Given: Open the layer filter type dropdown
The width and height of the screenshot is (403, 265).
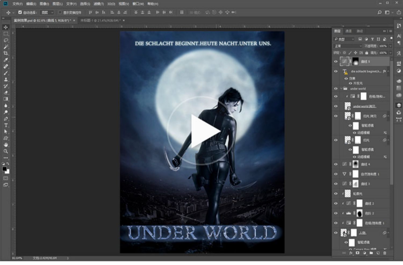Looking at the screenshot, I should 344,39.
